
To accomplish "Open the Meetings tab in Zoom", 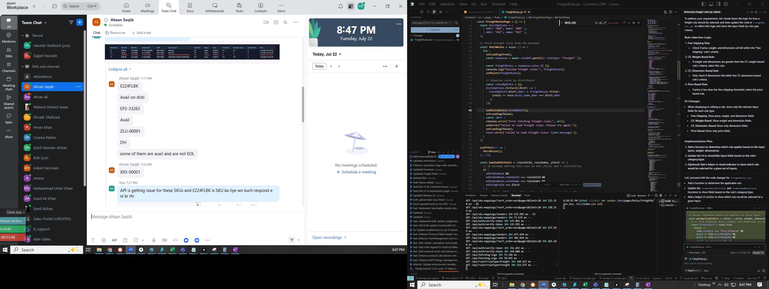I will pyautogui.click(x=148, y=8).
